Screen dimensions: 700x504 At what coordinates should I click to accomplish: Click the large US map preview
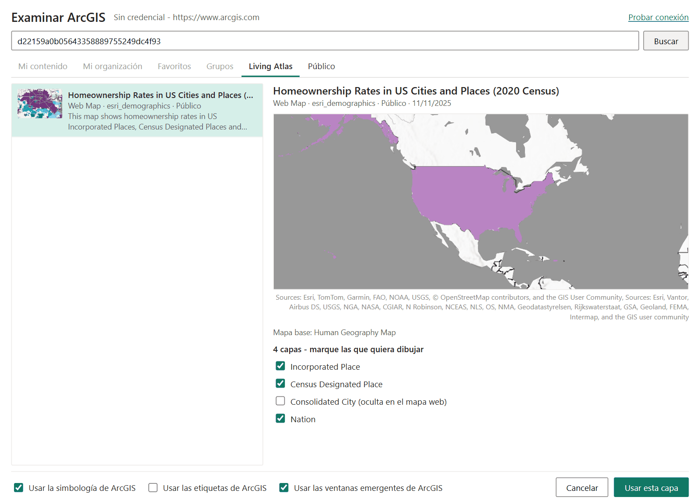tap(481, 202)
